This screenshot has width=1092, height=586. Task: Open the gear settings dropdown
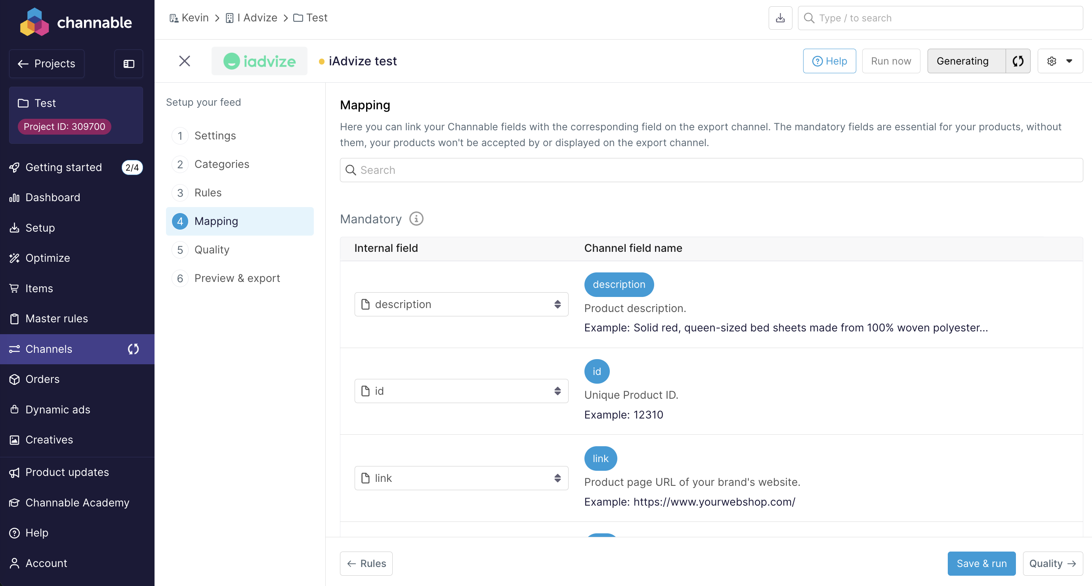click(1060, 61)
